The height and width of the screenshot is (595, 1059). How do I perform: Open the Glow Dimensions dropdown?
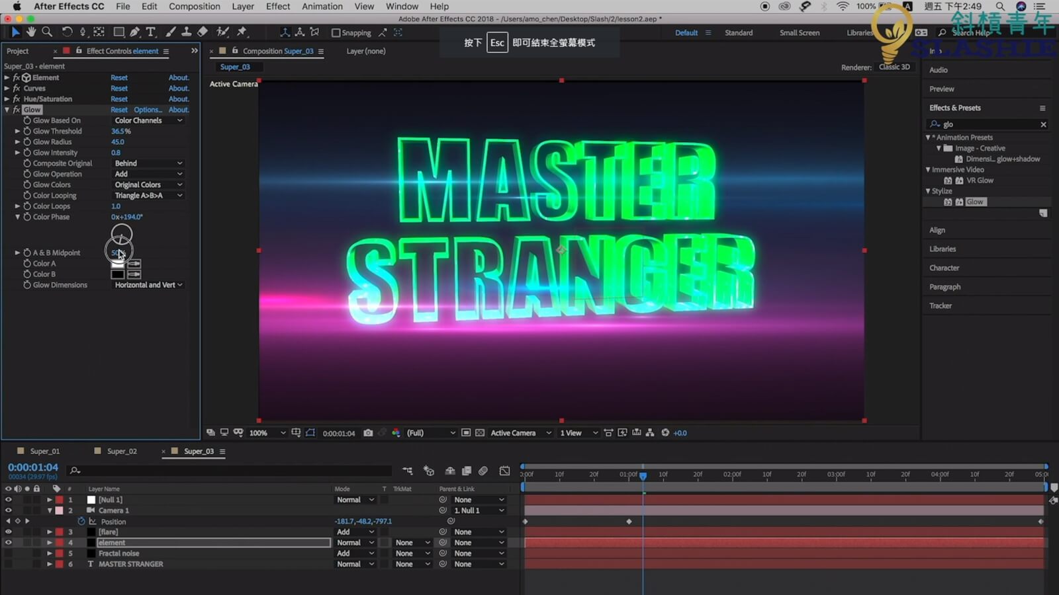pos(148,285)
